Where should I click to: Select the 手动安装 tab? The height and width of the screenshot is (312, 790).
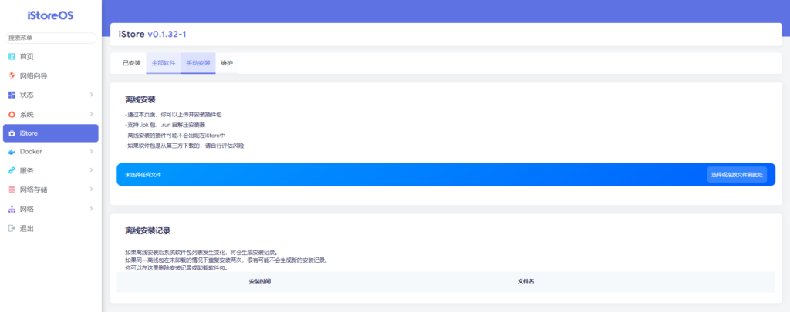[198, 63]
